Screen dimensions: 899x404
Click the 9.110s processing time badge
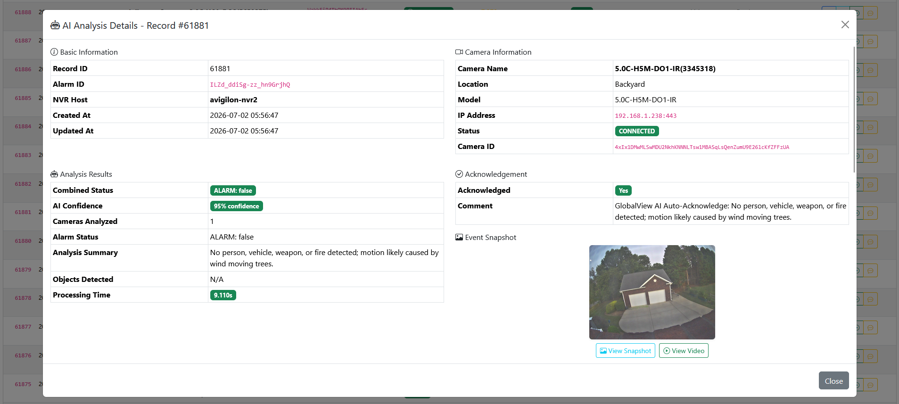223,295
